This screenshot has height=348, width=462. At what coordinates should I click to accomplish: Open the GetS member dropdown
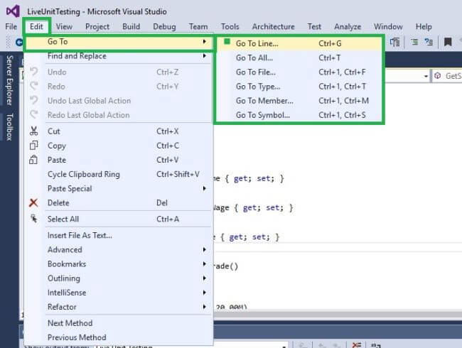point(446,76)
